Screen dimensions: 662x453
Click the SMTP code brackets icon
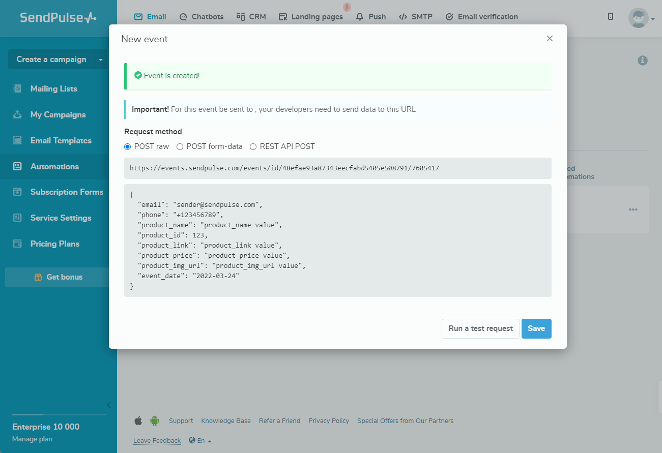403,17
